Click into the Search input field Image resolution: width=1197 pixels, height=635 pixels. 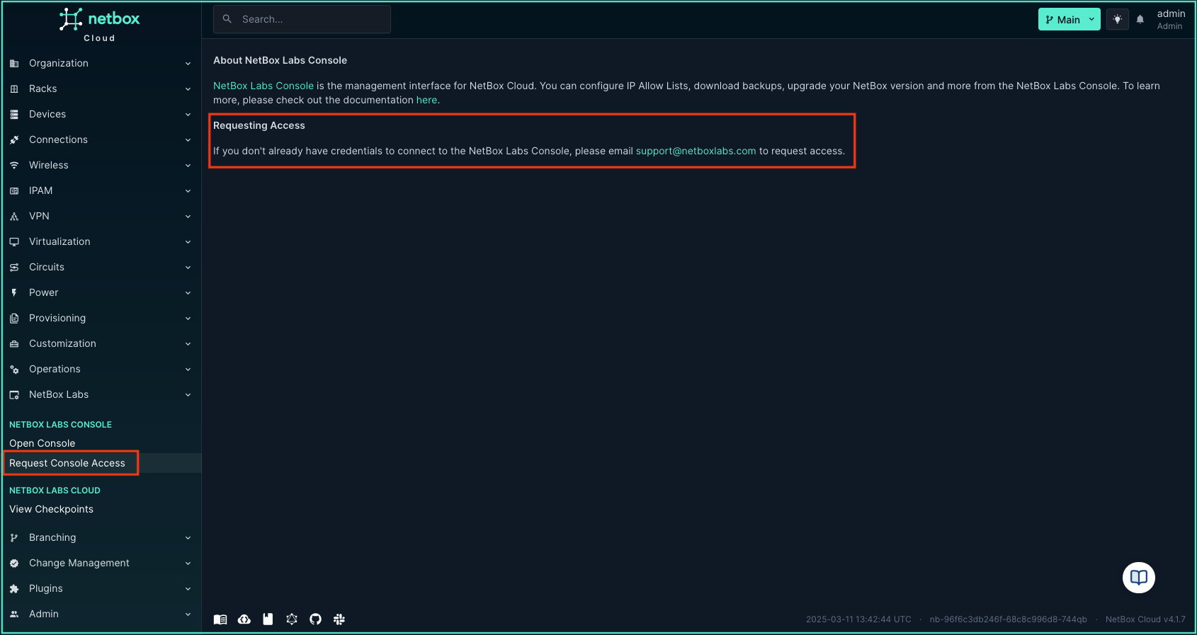(x=312, y=19)
